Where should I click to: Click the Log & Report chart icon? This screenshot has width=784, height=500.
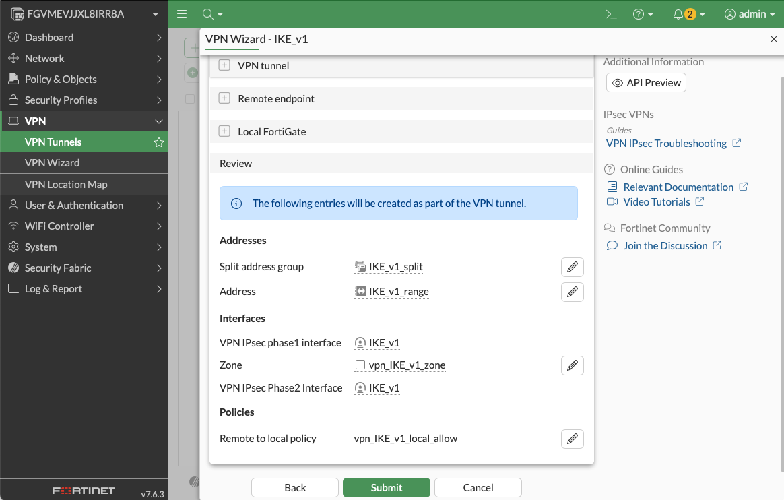pyautogui.click(x=13, y=288)
